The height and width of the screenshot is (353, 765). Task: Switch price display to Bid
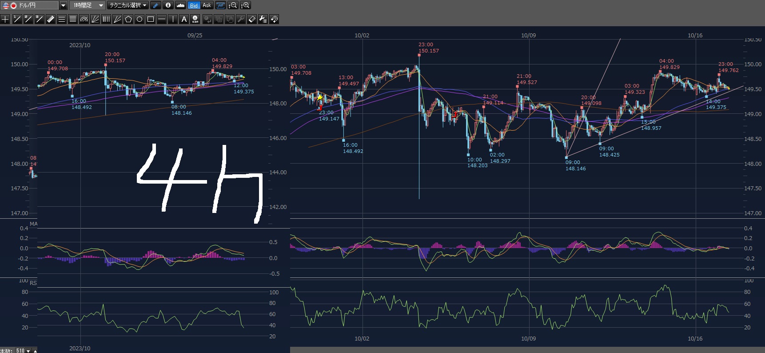point(194,5)
